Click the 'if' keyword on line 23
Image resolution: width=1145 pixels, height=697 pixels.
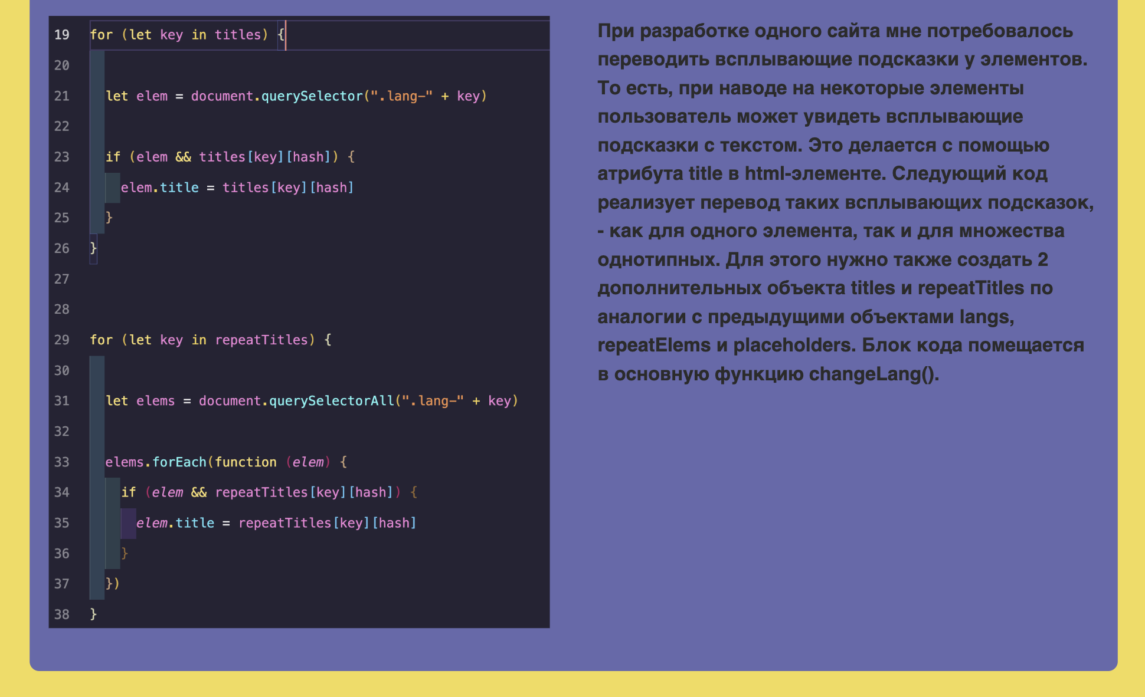pos(113,157)
